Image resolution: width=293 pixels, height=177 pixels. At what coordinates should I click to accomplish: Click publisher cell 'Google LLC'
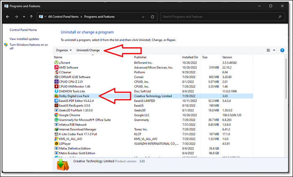141,115
